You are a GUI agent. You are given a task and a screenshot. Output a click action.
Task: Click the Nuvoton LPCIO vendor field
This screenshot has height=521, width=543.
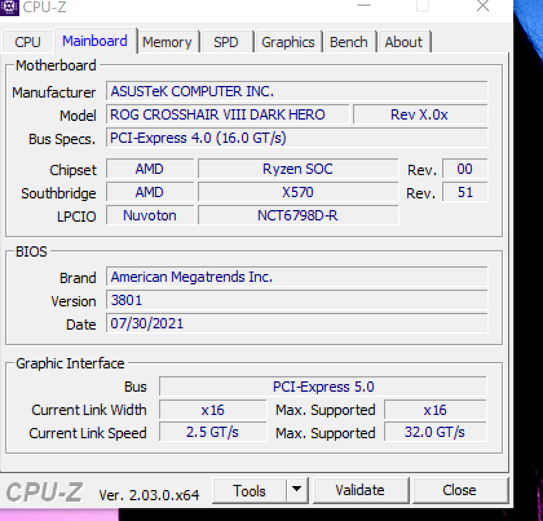click(x=150, y=215)
